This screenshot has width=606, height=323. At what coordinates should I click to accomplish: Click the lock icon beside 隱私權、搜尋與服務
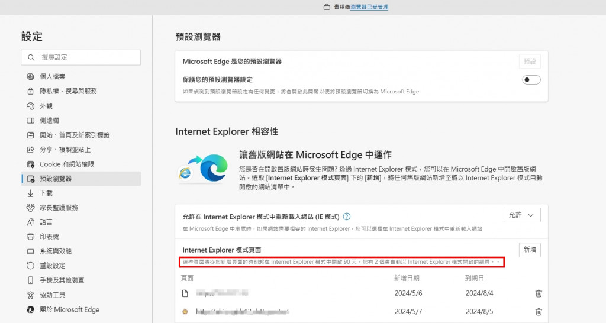pos(31,91)
